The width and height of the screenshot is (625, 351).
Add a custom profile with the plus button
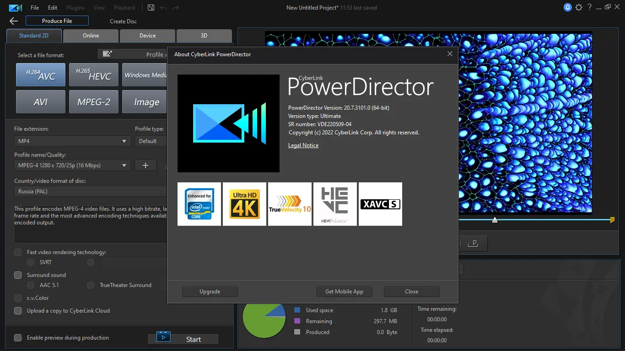145,165
